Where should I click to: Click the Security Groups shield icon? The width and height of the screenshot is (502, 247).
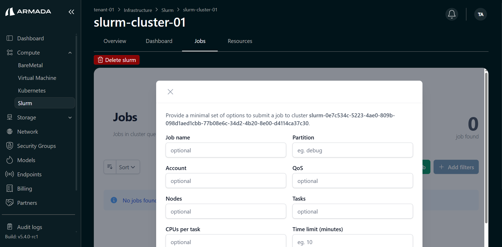tap(10, 146)
